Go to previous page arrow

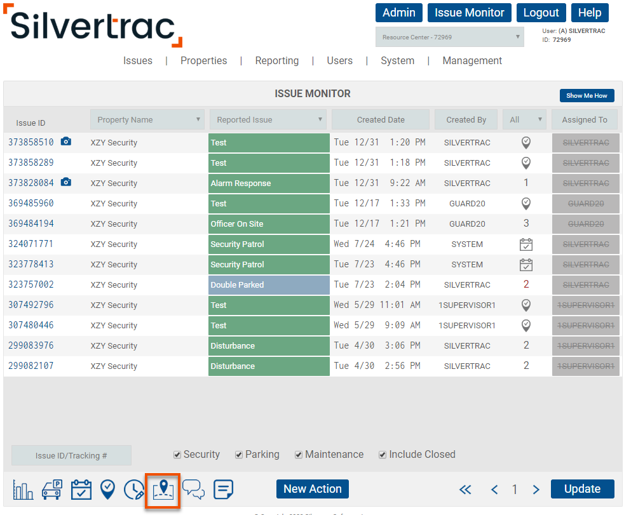[x=494, y=490]
